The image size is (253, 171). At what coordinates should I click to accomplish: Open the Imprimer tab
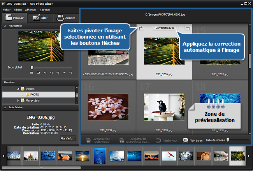(x=66, y=18)
